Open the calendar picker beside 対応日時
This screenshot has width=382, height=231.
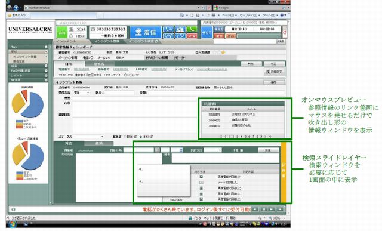[157, 150]
